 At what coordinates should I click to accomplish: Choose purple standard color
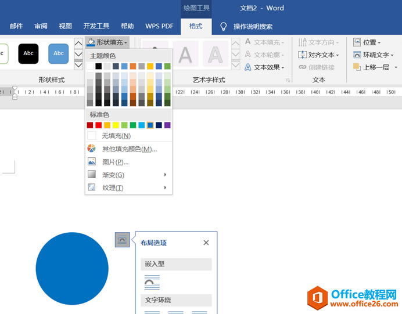click(167, 125)
